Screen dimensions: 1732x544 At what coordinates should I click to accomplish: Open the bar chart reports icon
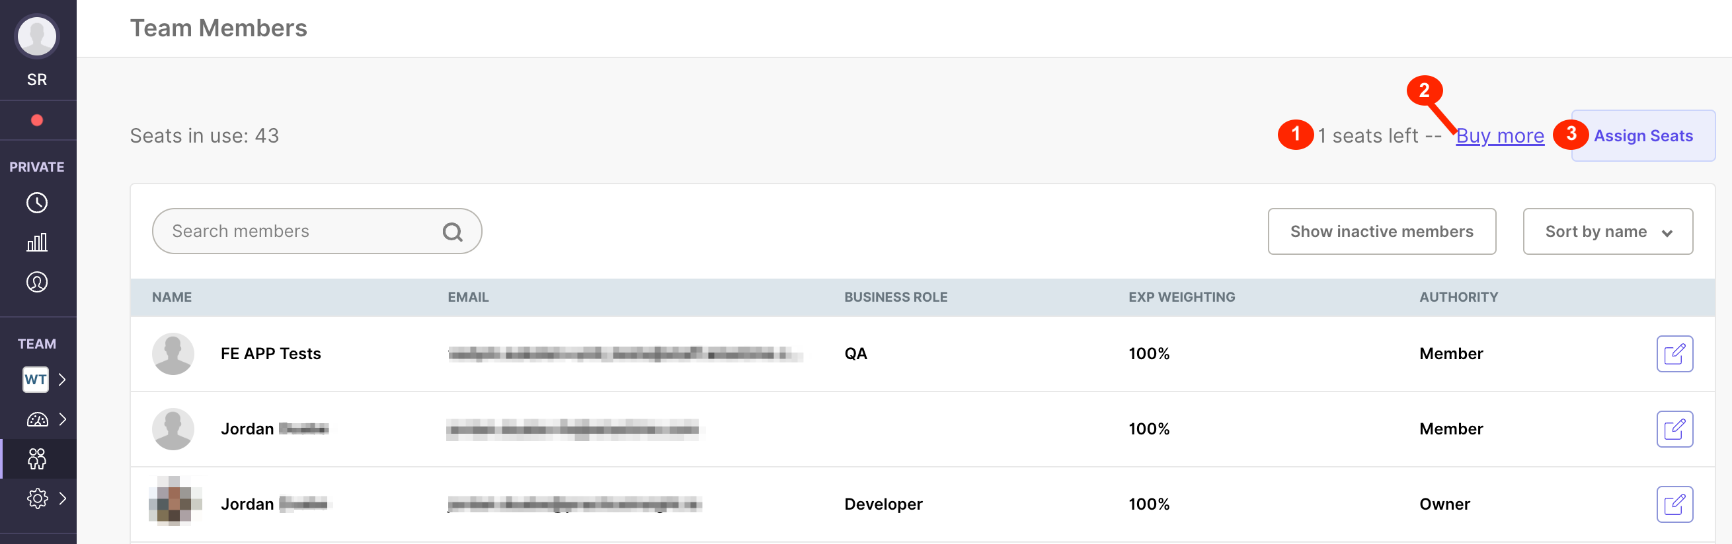37,242
